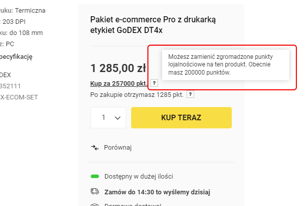Click the Porównaj link
The height and width of the screenshot is (206, 305).
(117, 148)
